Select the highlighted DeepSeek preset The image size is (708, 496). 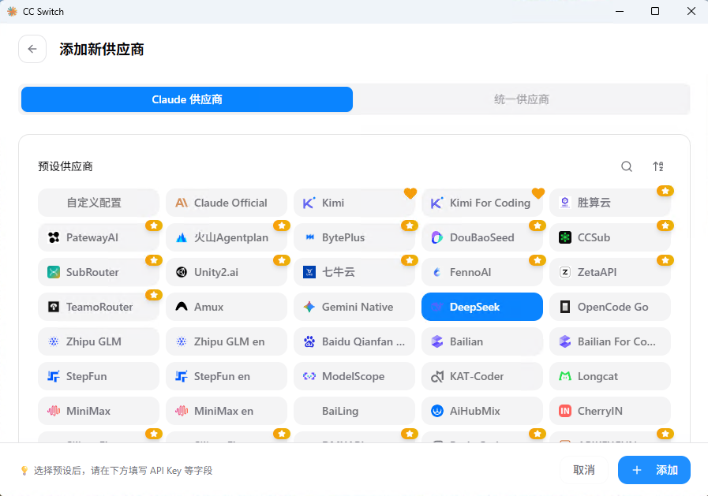(481, 307)
